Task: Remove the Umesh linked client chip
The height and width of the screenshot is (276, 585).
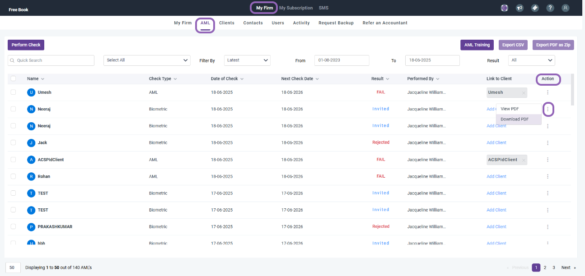Action: tap(524, 93)
